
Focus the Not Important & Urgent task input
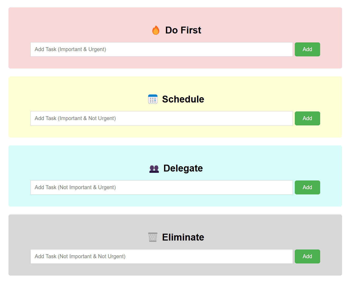tap(161, 187)
